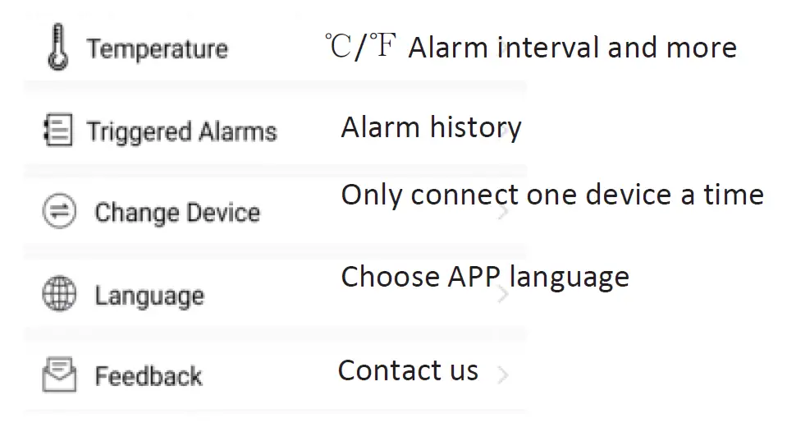
Task: Expand the Feedback row chevron
Action: [503, 375]
